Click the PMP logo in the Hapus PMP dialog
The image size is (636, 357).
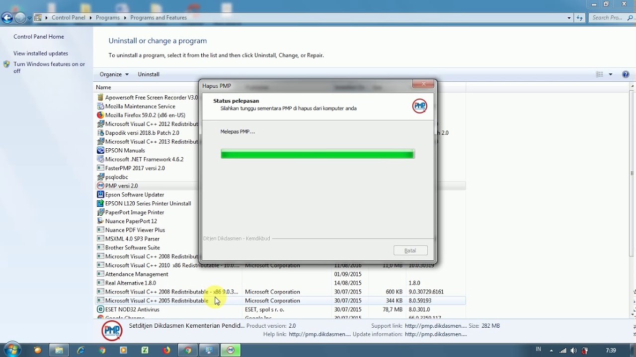(x=420, y=106)
